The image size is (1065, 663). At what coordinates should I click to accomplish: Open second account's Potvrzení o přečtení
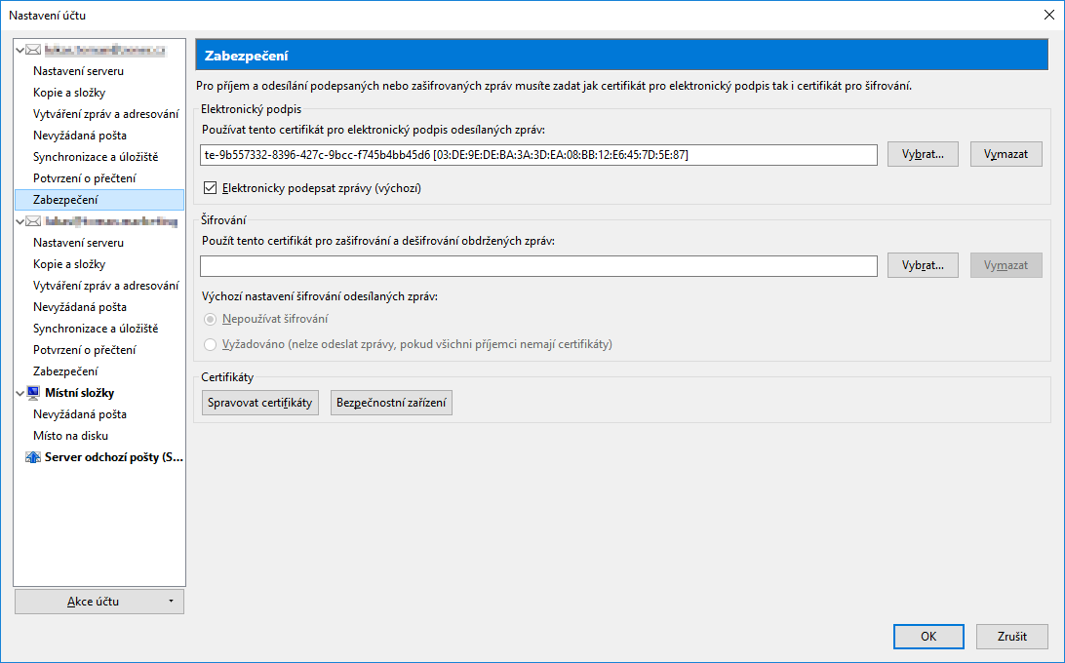tap(84, 350)
